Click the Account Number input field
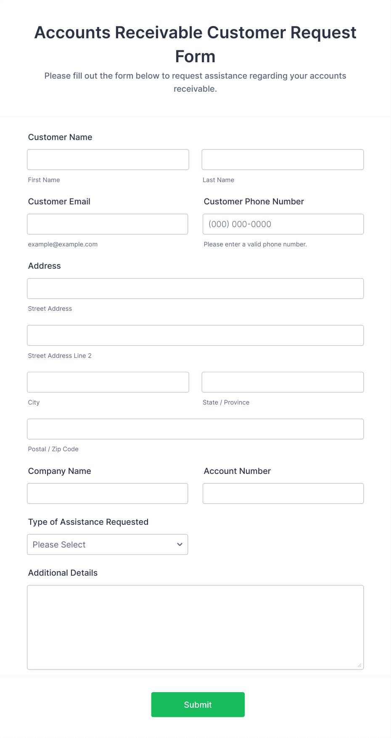Screen dimensions: 391x738 click(283, 493)
